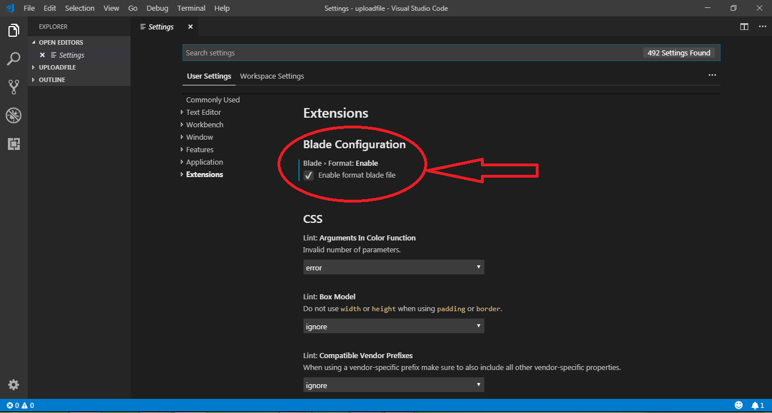Uncheck Enable format blade file checkbox
The height and width of the screenshot is (413, 772).
[x=309, y=175]
